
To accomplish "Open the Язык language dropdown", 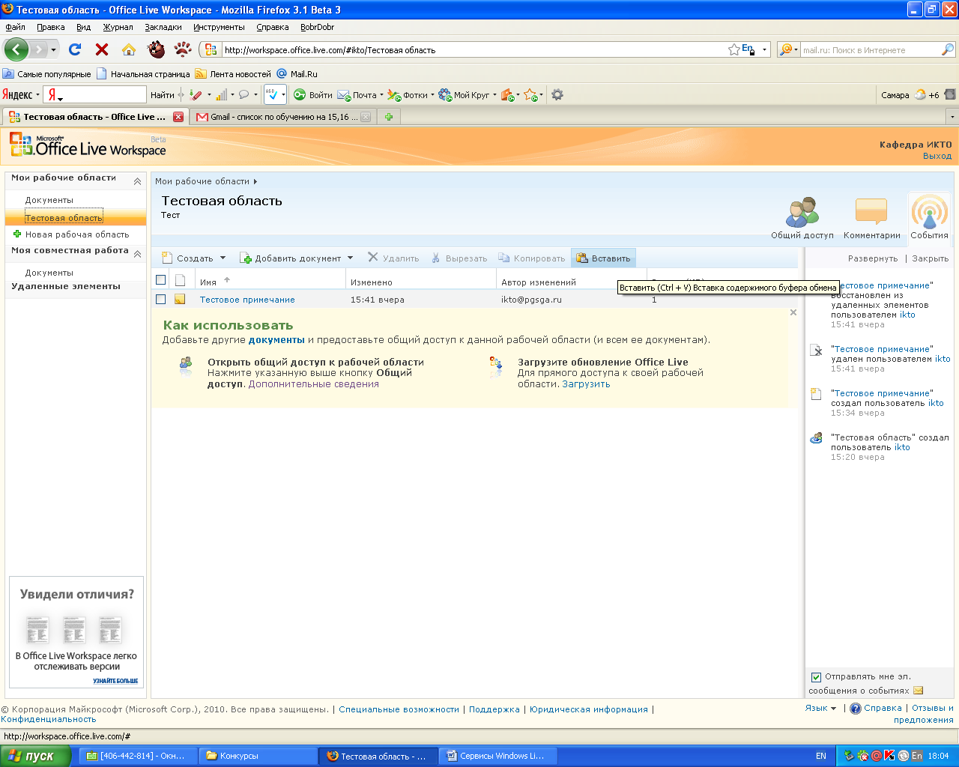I will pos(820,708).
